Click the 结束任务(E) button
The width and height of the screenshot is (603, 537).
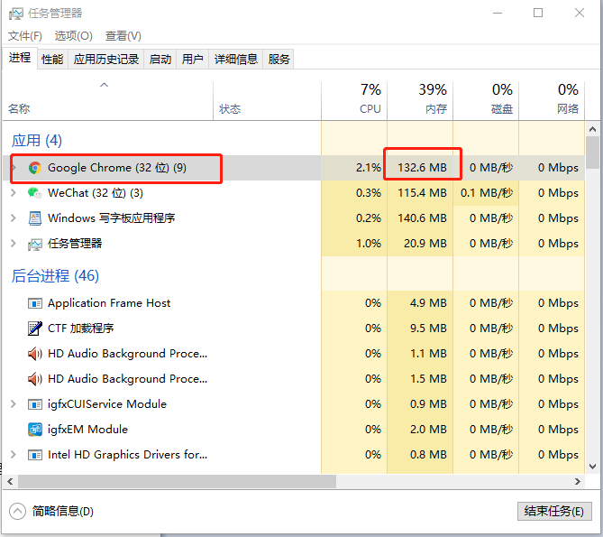point(554,511)
